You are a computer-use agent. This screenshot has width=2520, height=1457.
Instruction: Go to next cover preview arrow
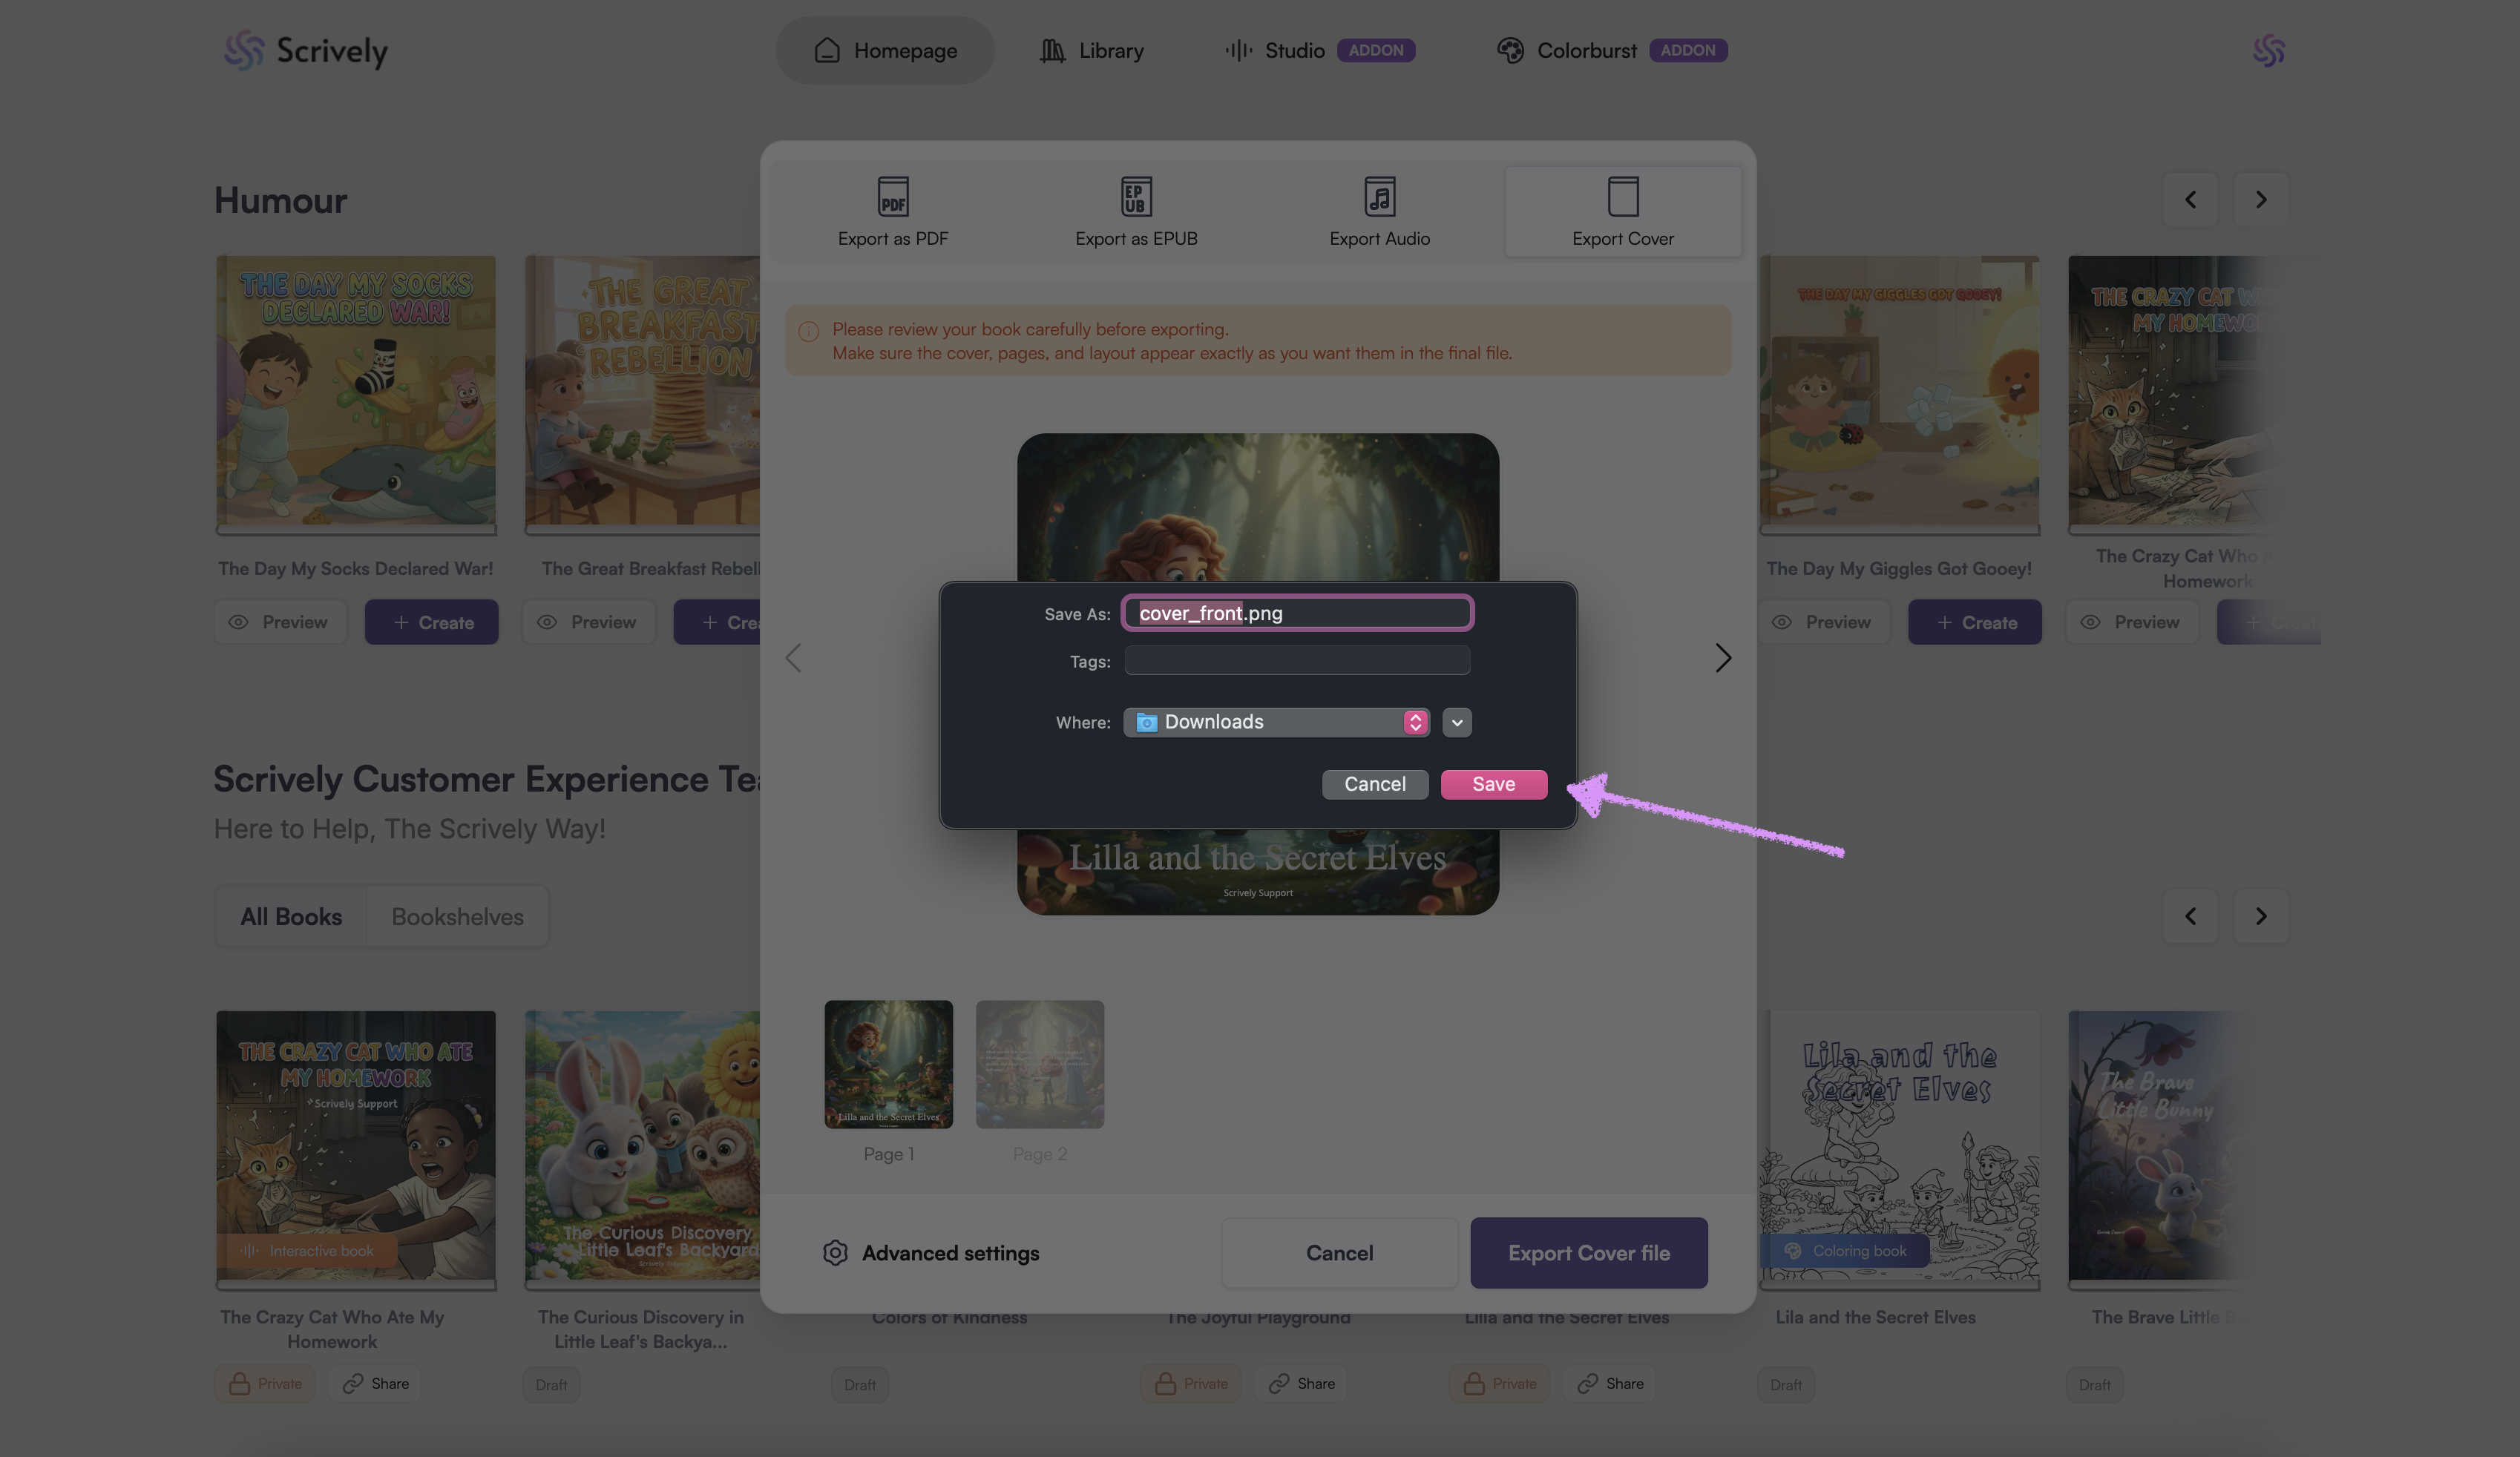(x=1722, y=658)
